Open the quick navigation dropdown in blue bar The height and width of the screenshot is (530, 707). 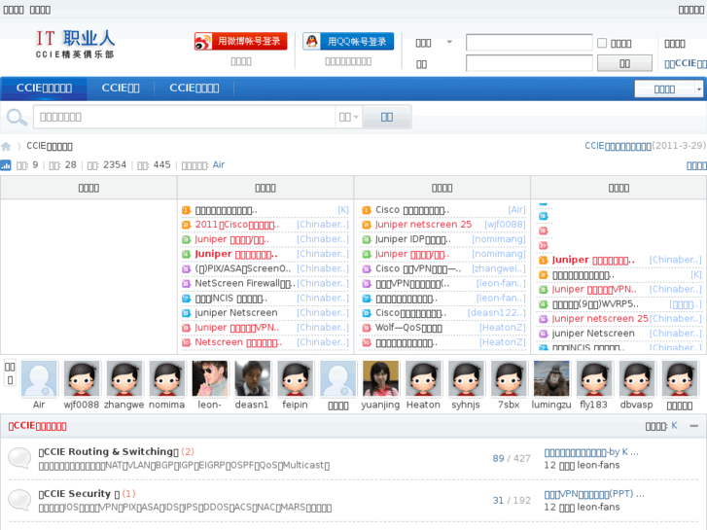(x=669, y=88)
